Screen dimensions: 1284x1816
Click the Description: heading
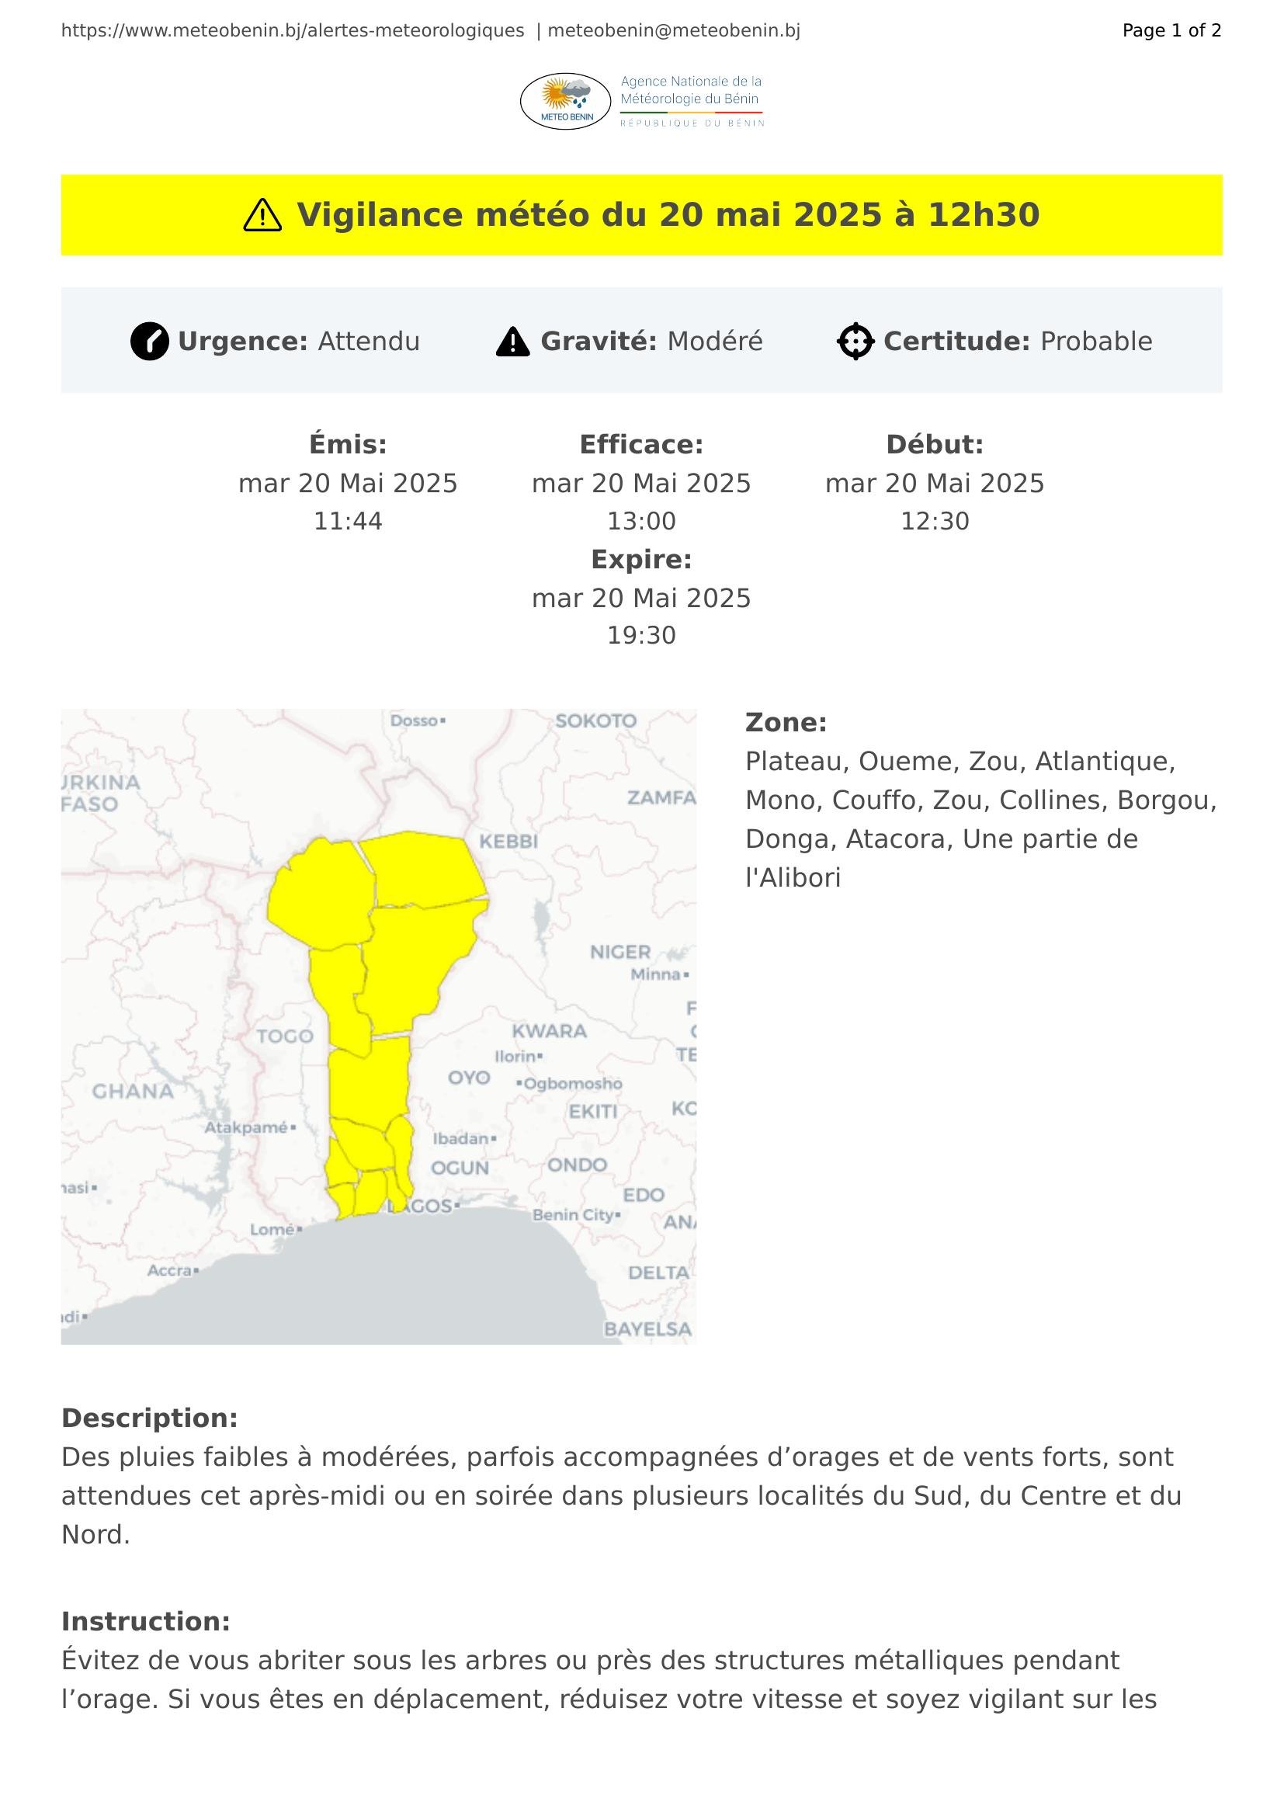point(149,1418)
